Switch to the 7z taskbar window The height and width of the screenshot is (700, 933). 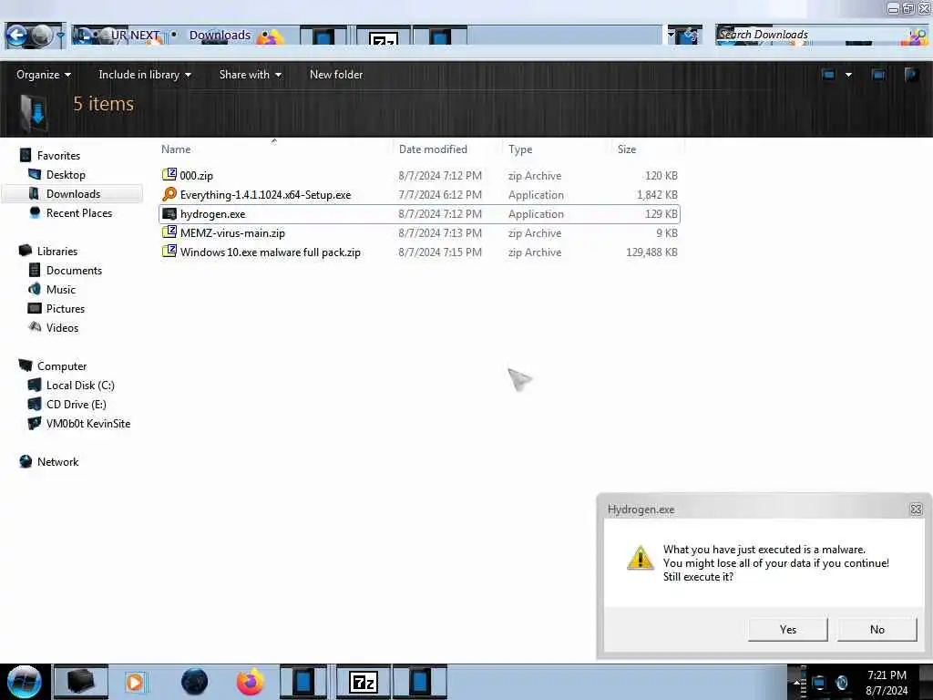tap(363, 682)
